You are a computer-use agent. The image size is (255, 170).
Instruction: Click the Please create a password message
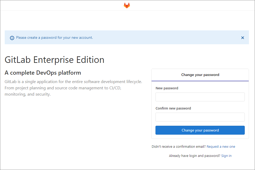click(x=54, y=38)
